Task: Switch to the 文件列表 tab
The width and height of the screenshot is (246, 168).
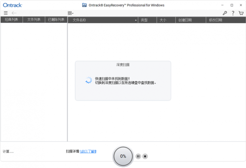Action: pyautogui.click(x=34, y=20)
